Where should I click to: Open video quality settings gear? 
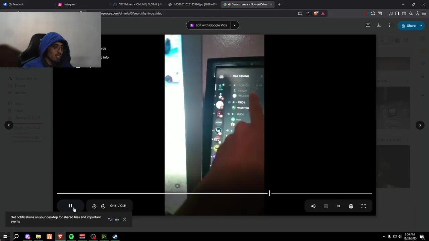[351, 206]
